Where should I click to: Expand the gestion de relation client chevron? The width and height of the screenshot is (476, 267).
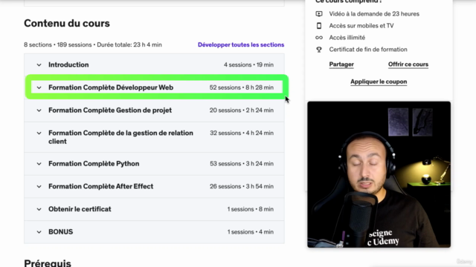39,133
